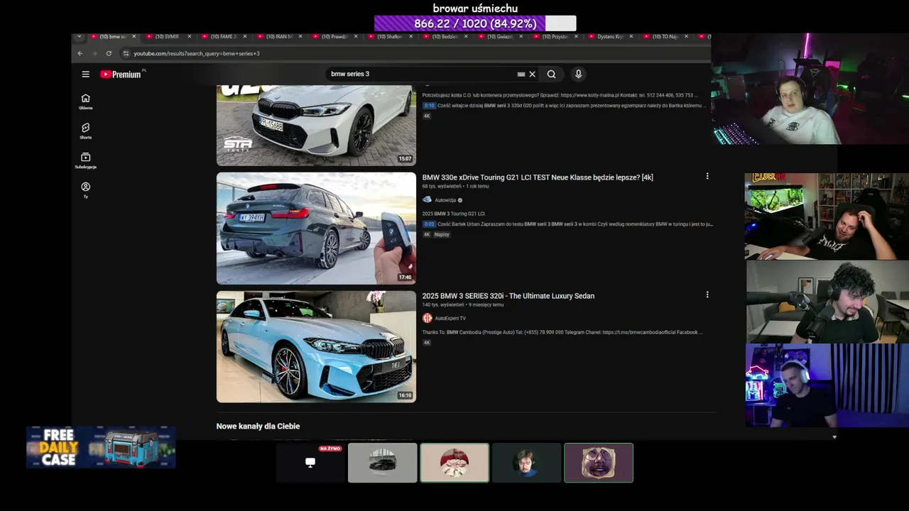Click the browser back arrow
Image resolution: width=909 pixels, height=511 pixels.
[x=80, y=53]
